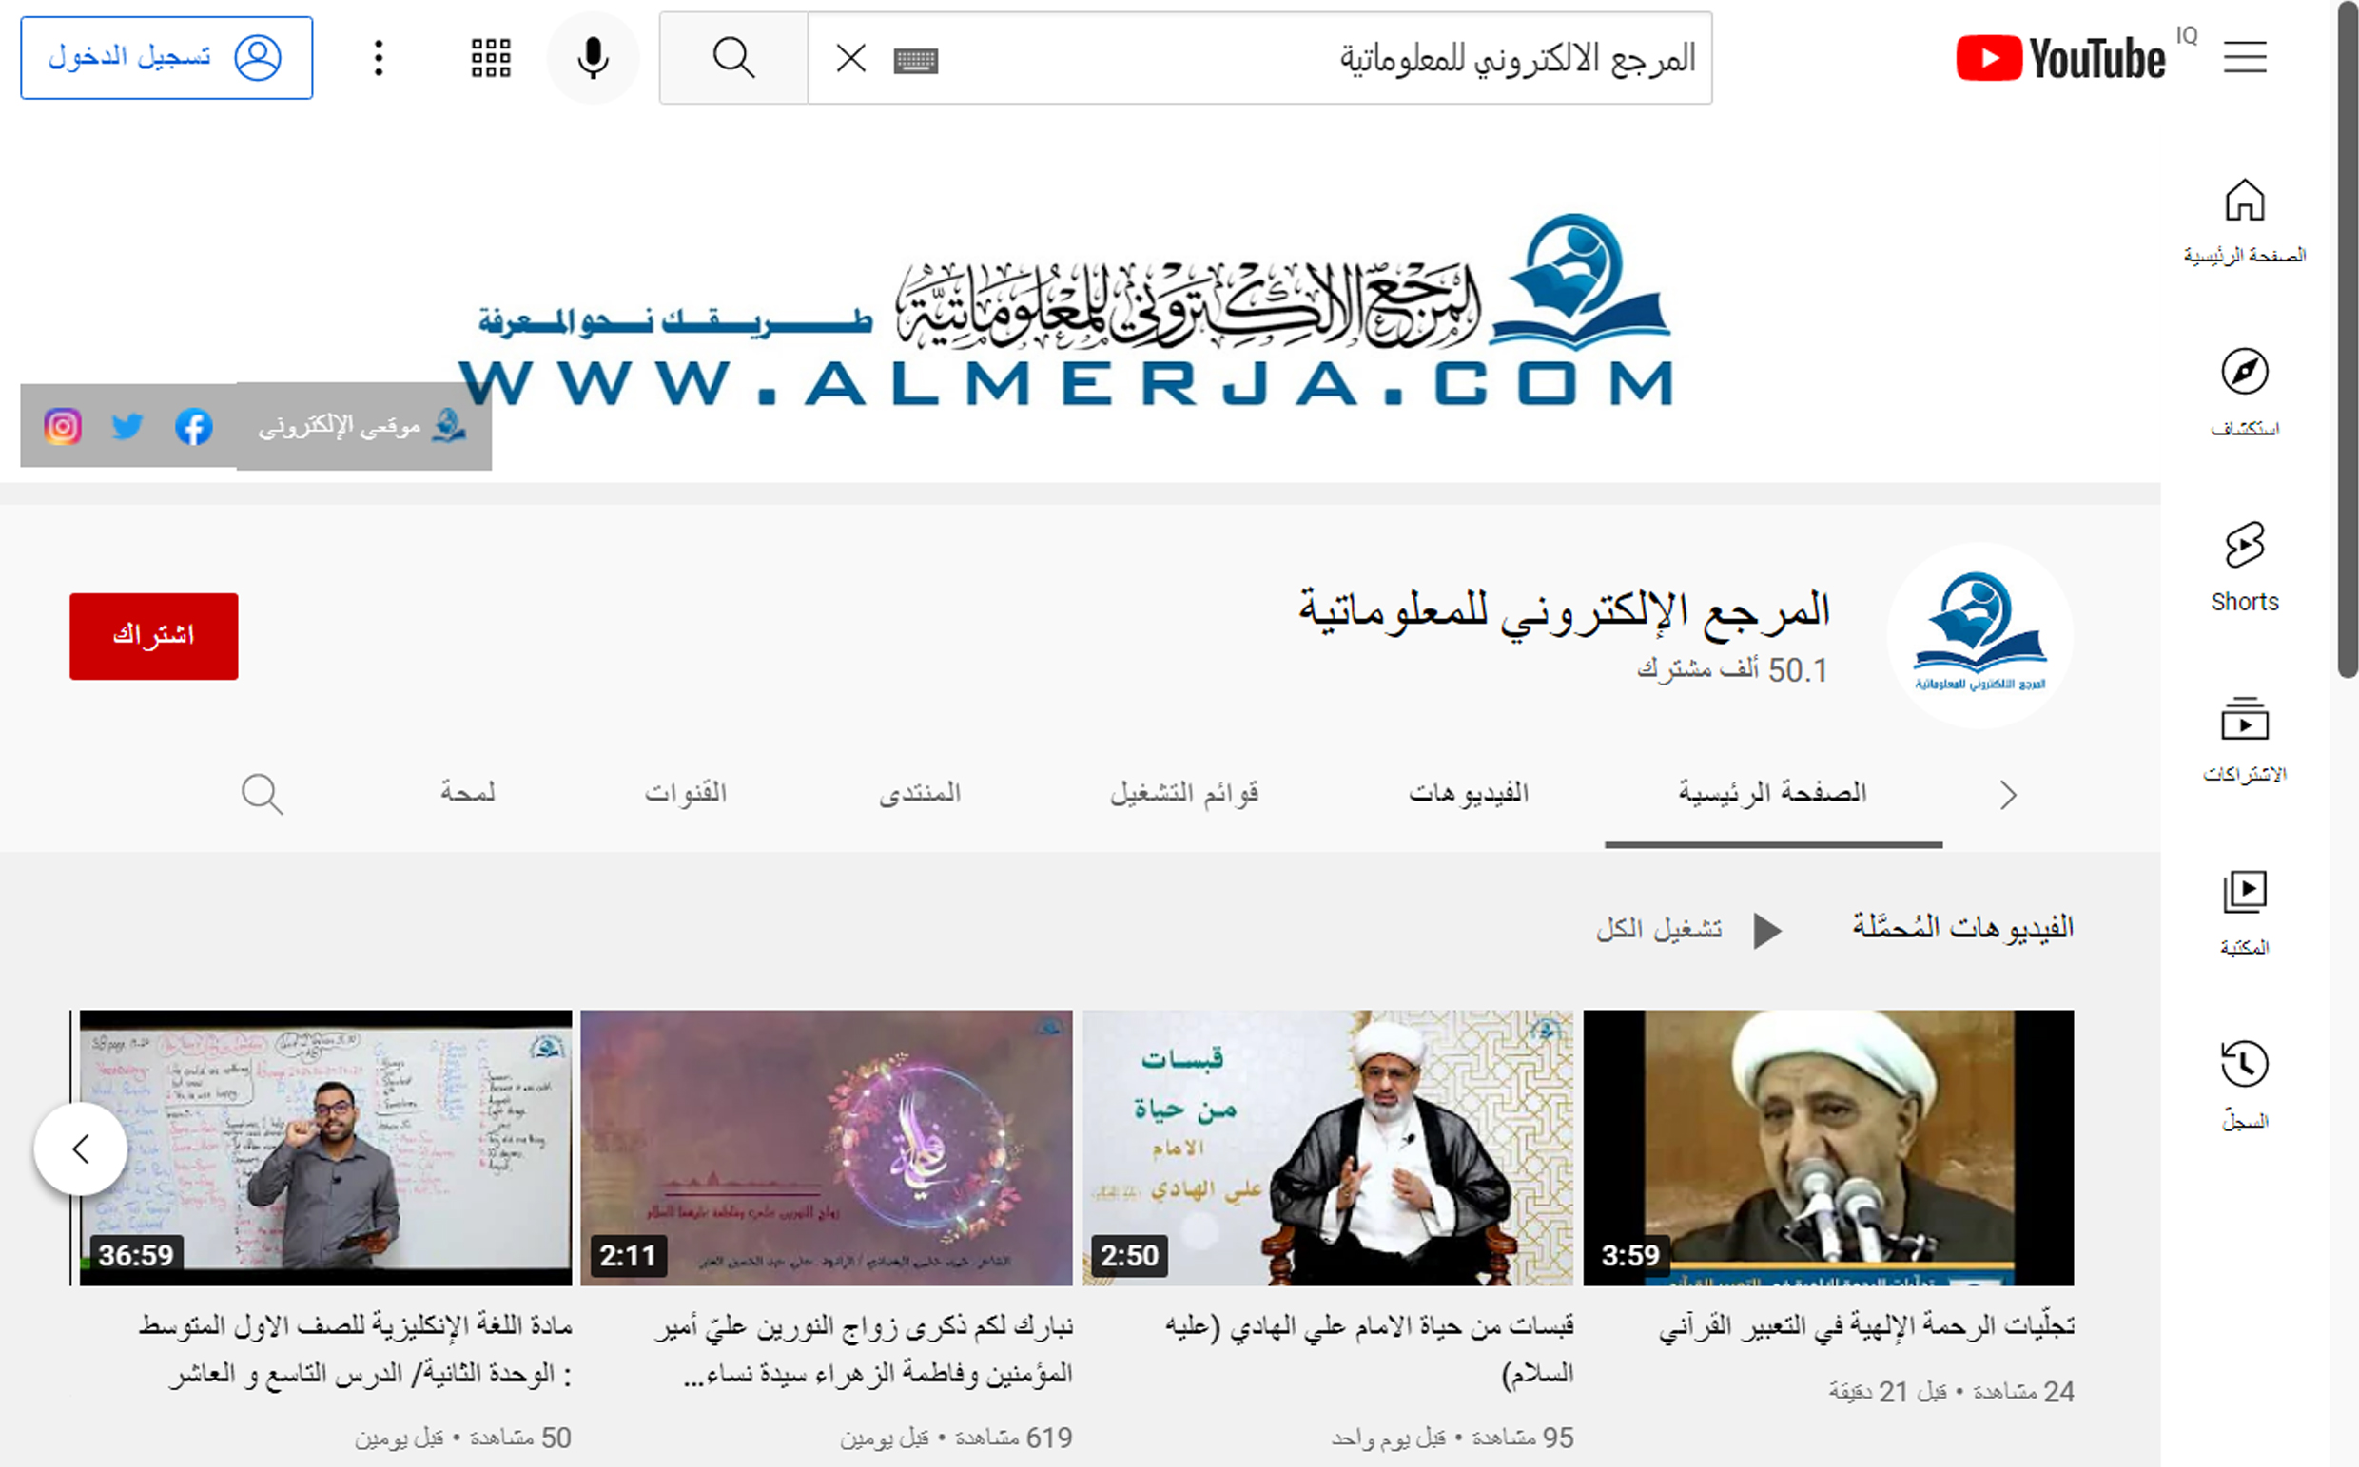This screenshot has height=1467, width=2359.
Task: Switch to the المنتدى tab
Action: pyautogui.click(x=919, y=794)
